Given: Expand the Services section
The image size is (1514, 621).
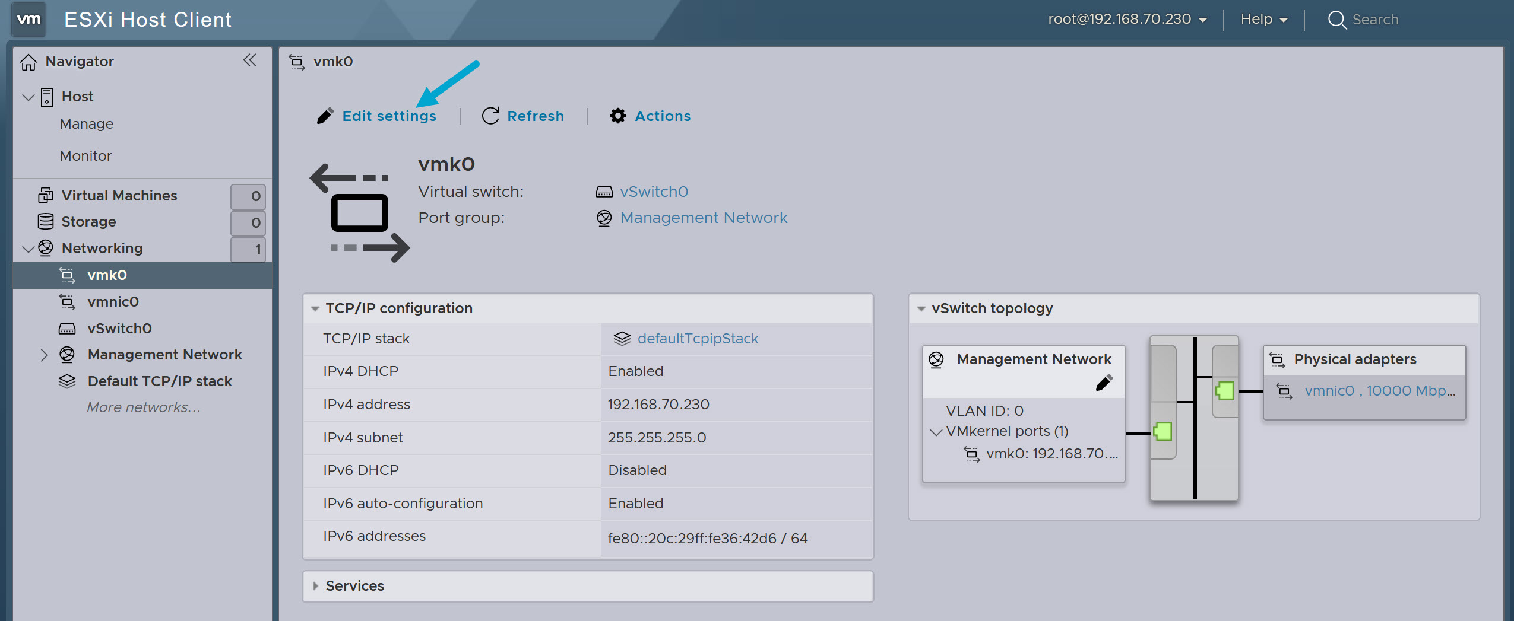Looking at the screenshot, I should pyautogui.click(x=315, y=585).
